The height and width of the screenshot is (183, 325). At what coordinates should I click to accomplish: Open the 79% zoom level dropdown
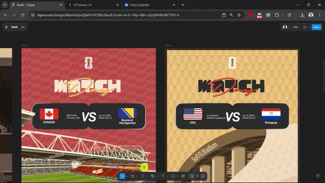point(296,27)
